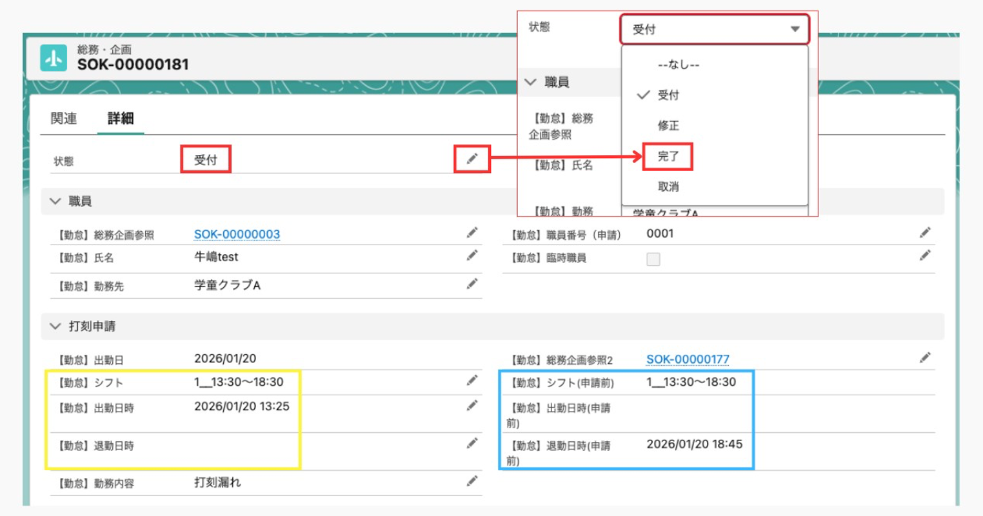The image size is (983, 516).
Task: Click the shift value under 【勤怠】シフト(申請前)
Action: pos(691,382)
